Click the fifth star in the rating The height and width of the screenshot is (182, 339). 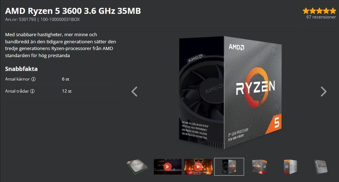[333, 11]
